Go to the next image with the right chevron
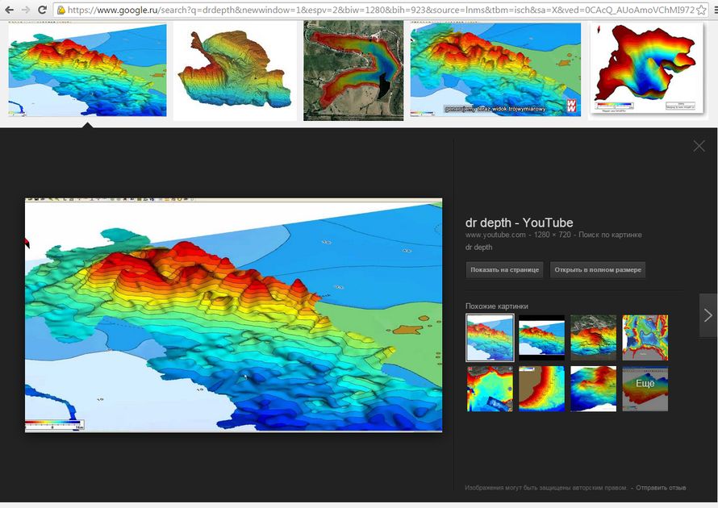The image size is (718, 508). coord(708,315)
